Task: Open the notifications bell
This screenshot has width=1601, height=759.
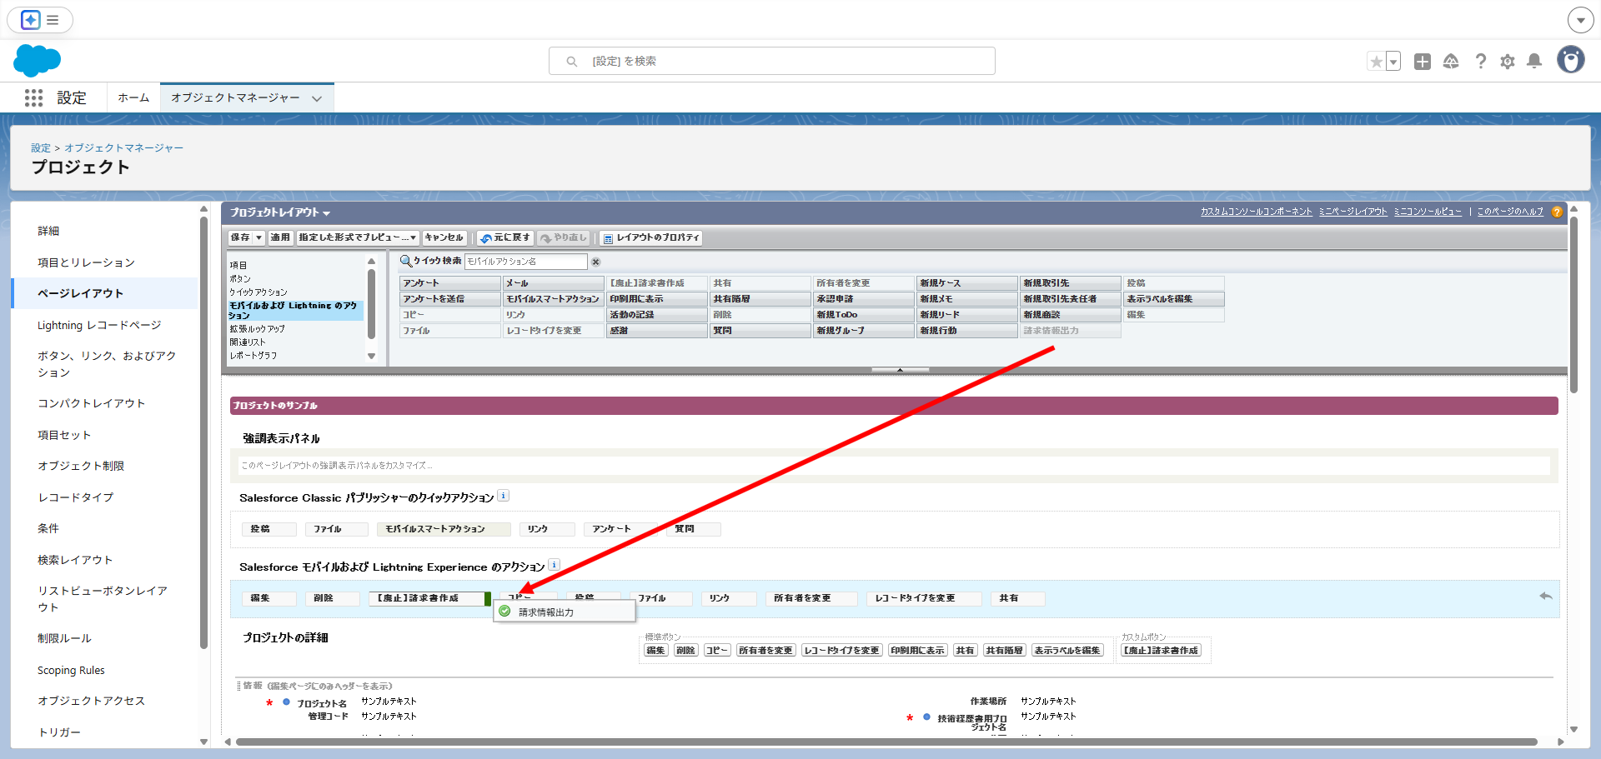Action: tap(1534, 61)
